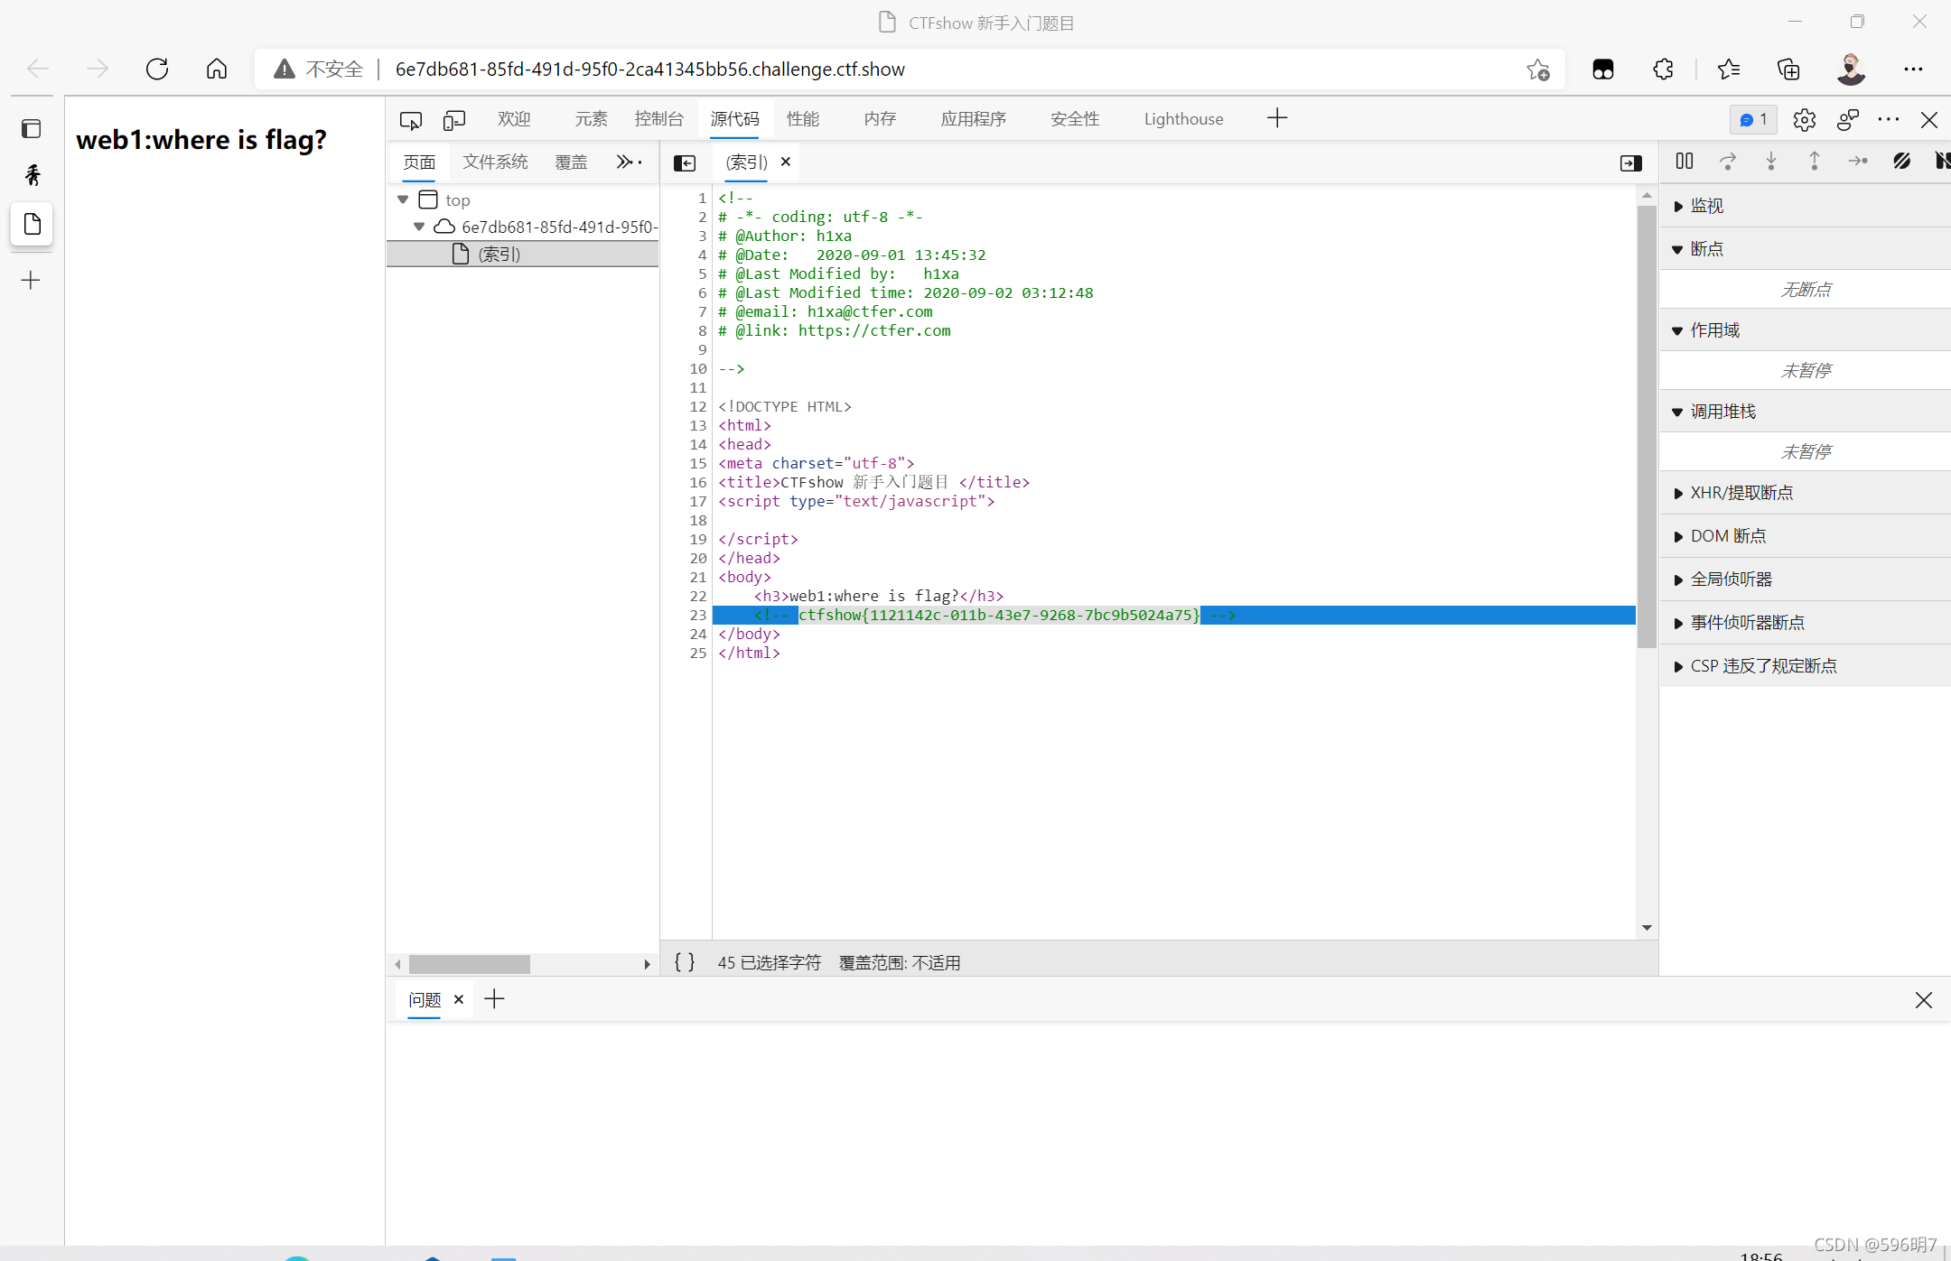
Task: Switch to the 内存 tab
Action: (880, 119)
